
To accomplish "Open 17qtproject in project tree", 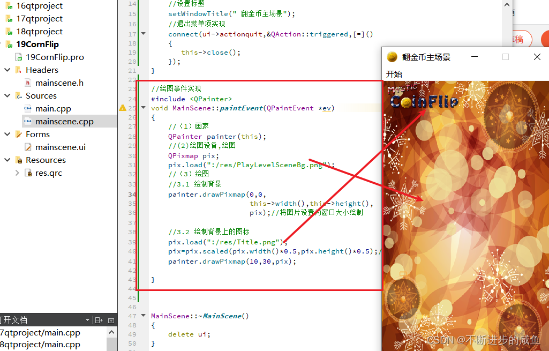I will [x=39, y=19].
